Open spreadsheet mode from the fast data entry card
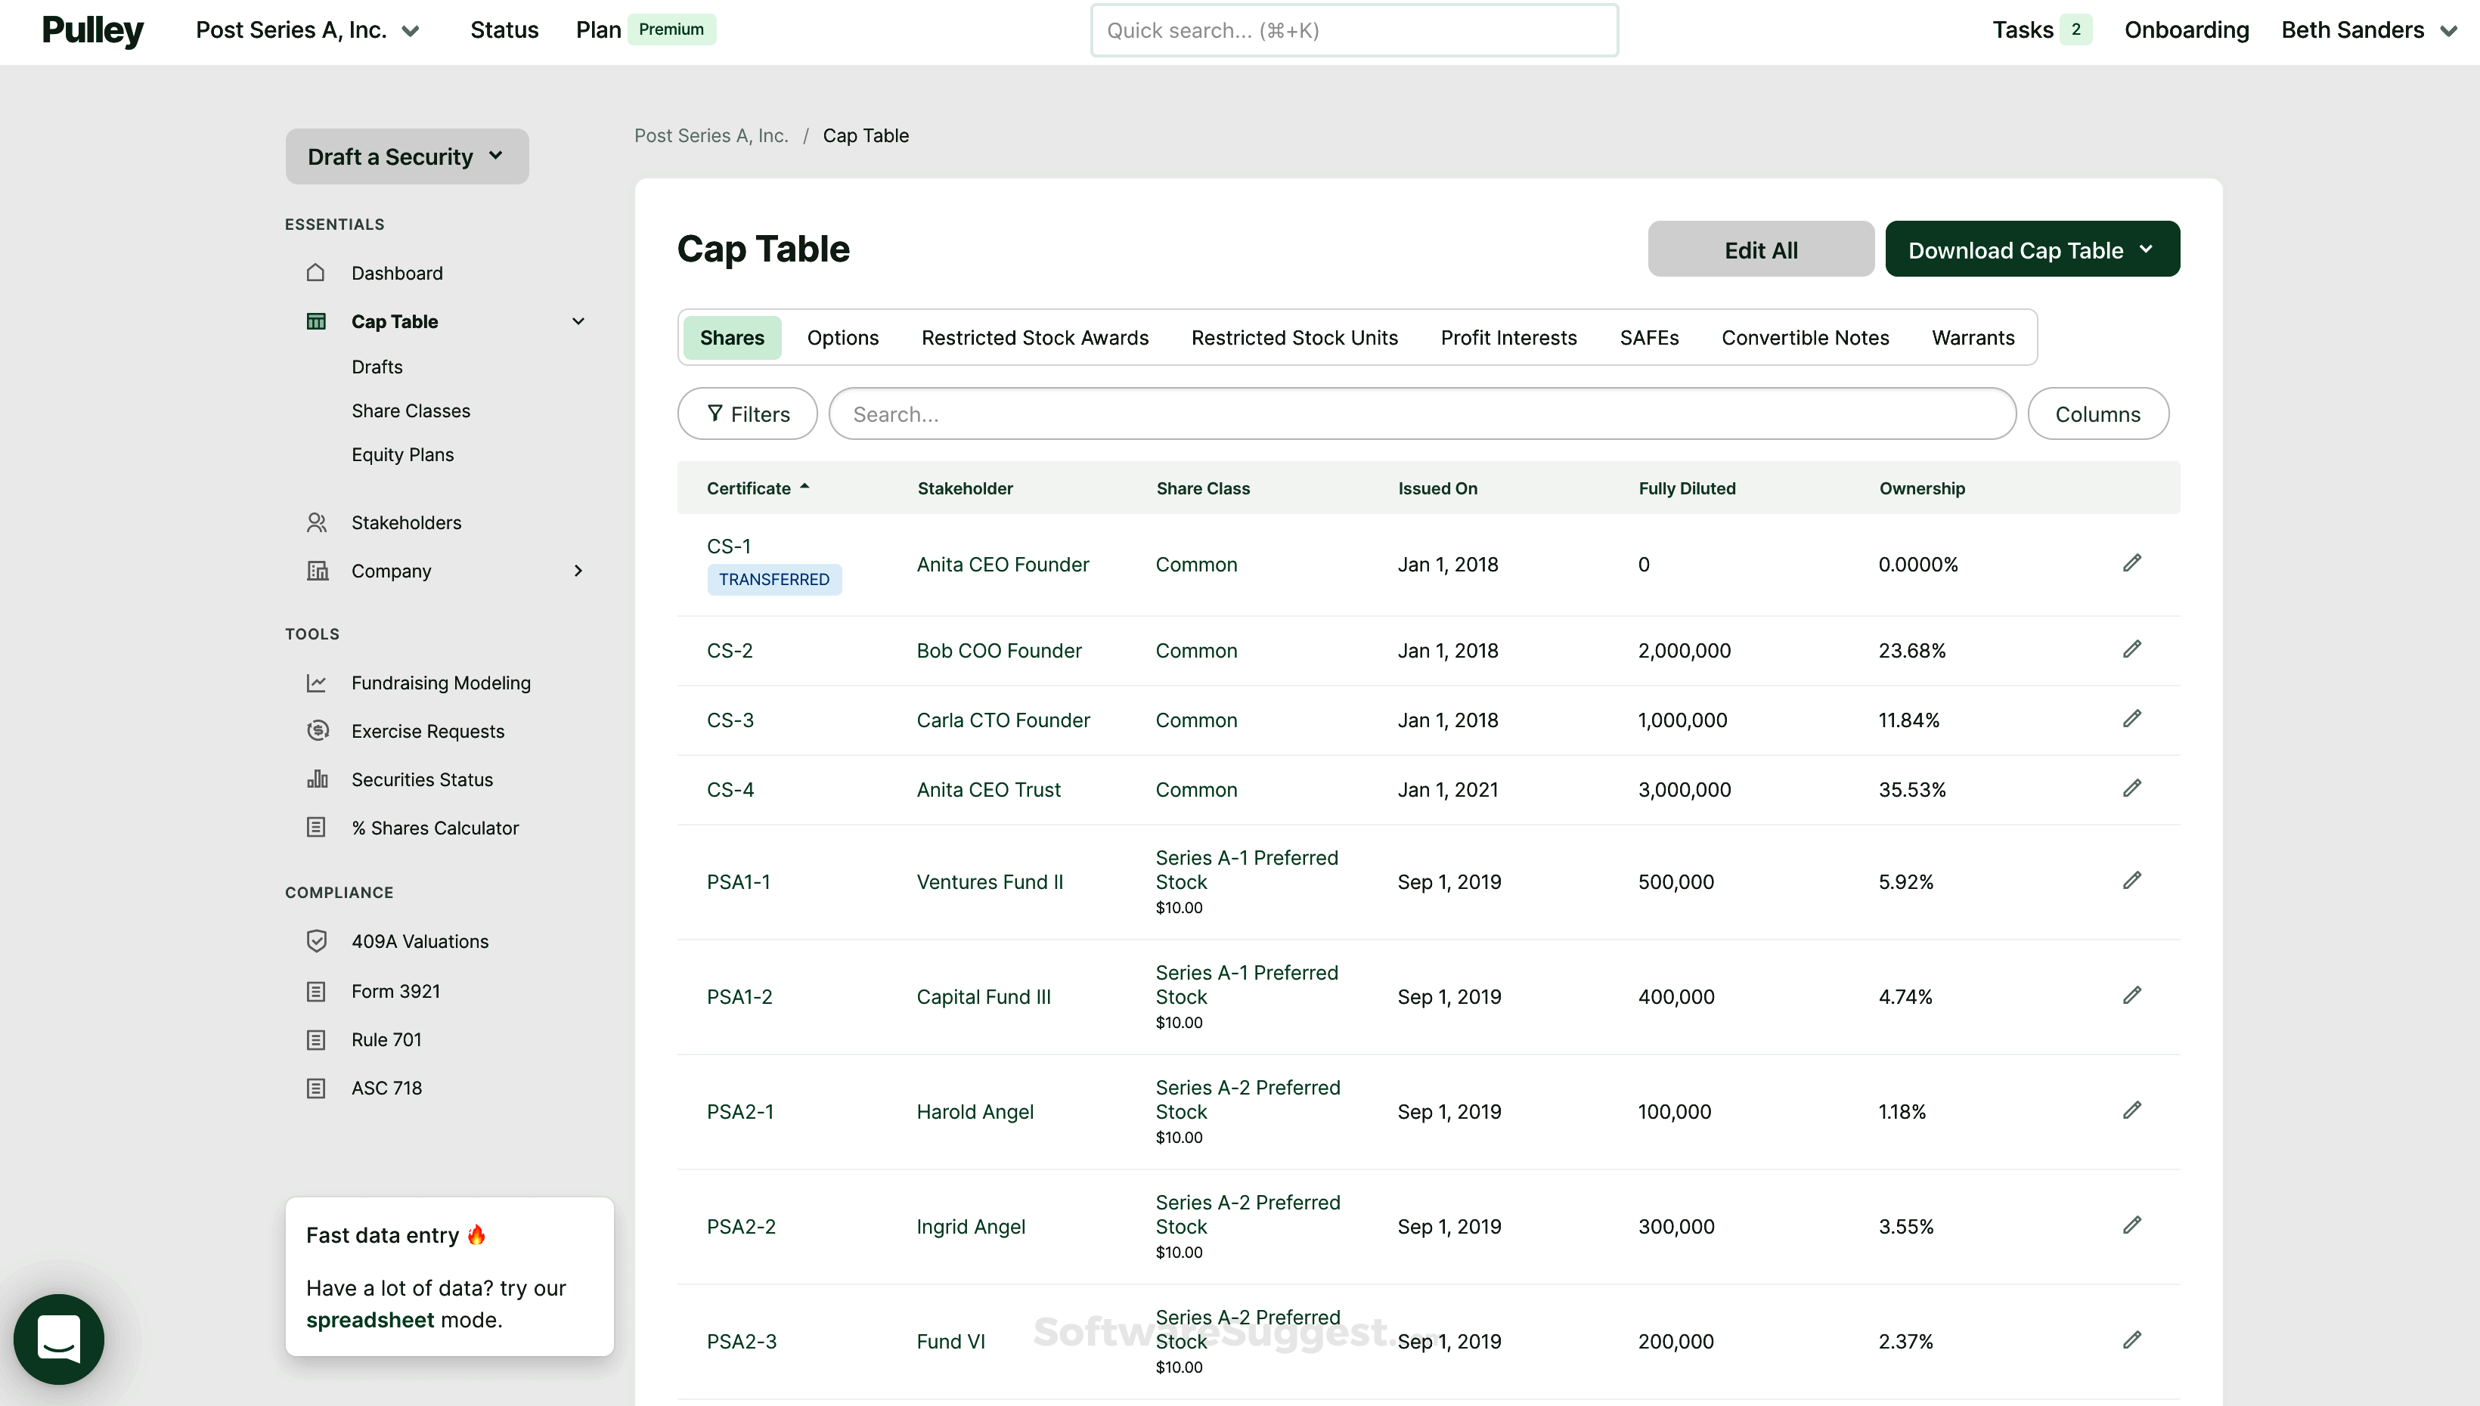 (370, 1320)
